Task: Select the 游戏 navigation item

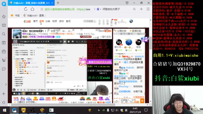Action: click(x=61, y=21)
